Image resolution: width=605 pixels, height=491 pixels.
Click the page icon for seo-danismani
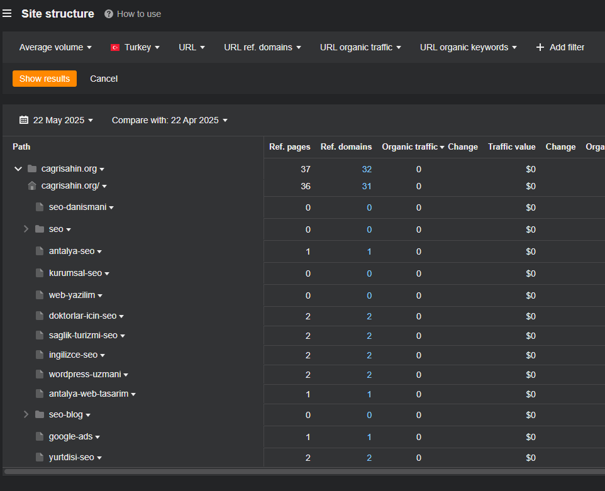tap(40, 207)
